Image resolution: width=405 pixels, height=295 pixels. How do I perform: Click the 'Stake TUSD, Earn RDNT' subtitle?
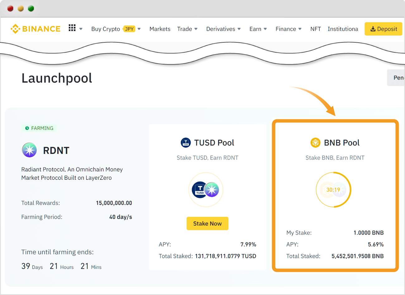coord(207,158)
